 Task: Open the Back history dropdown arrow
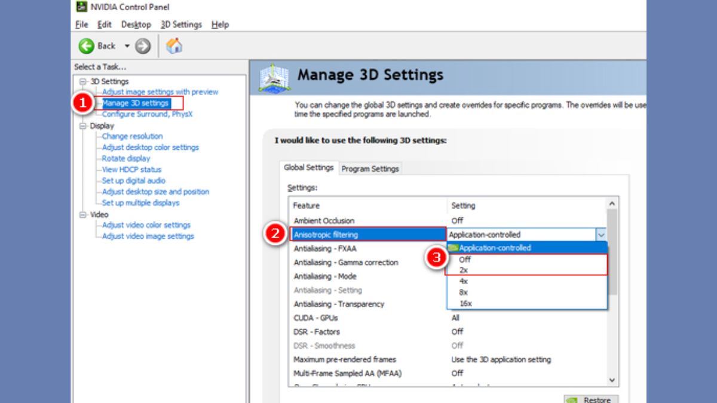pos(127,46)
